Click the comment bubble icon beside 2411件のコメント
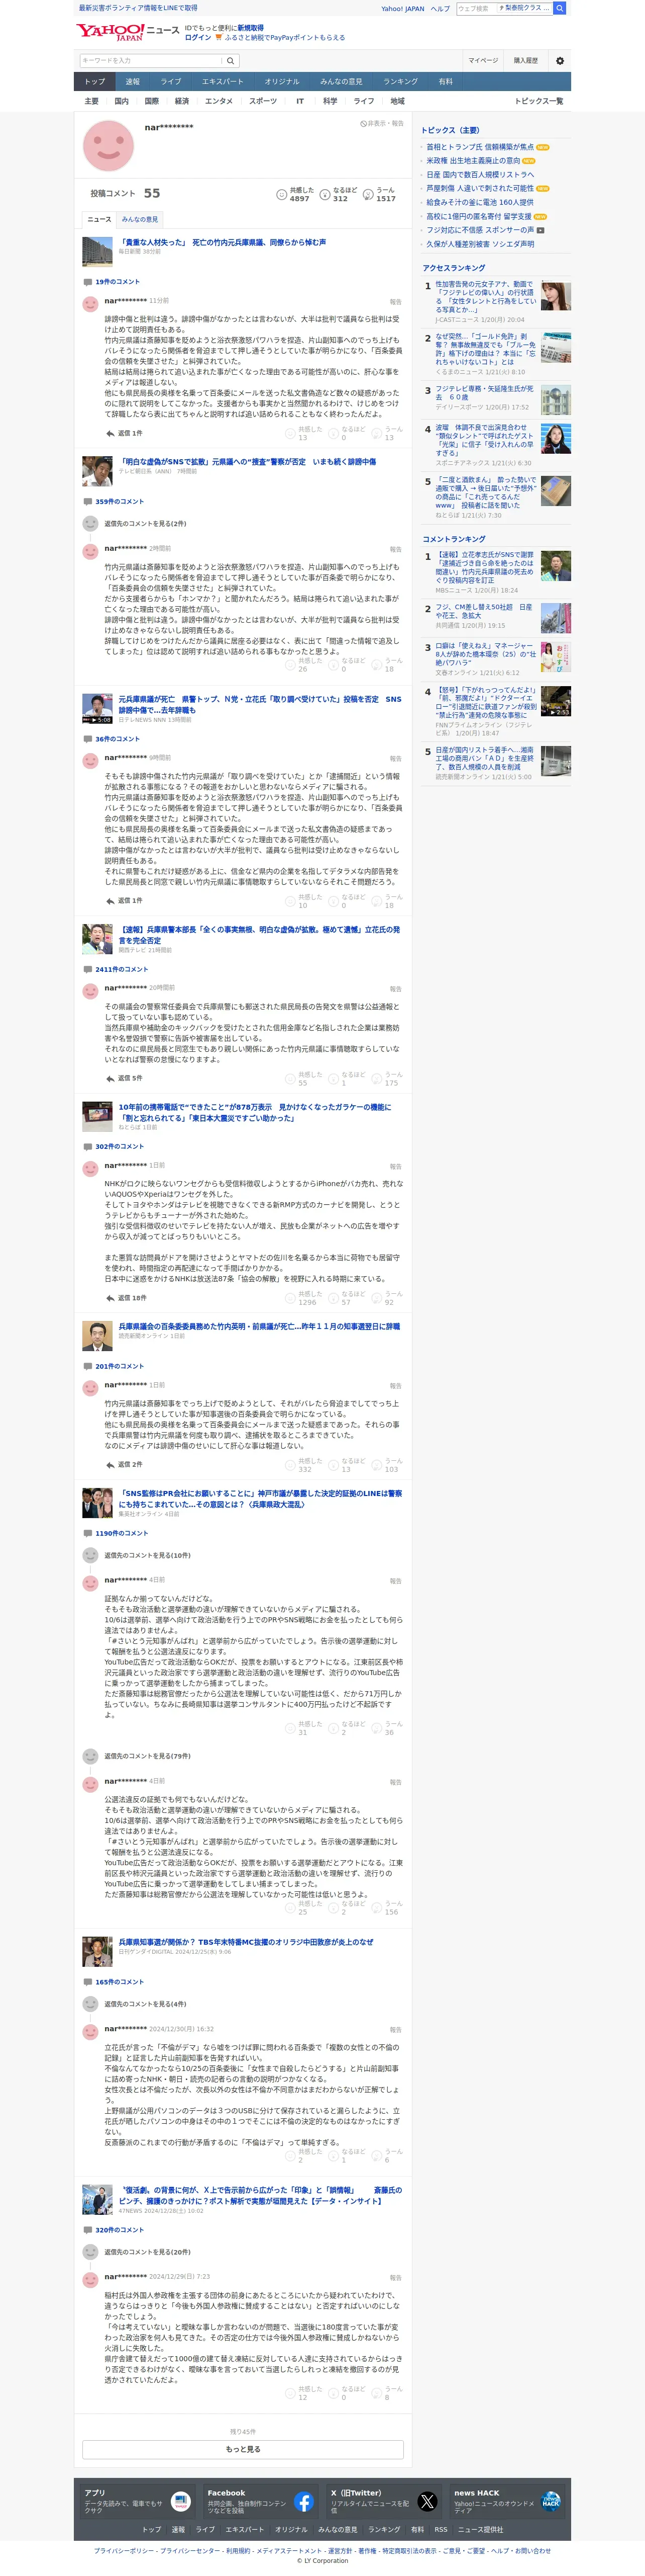The image size is (645, 2576). 87,969
